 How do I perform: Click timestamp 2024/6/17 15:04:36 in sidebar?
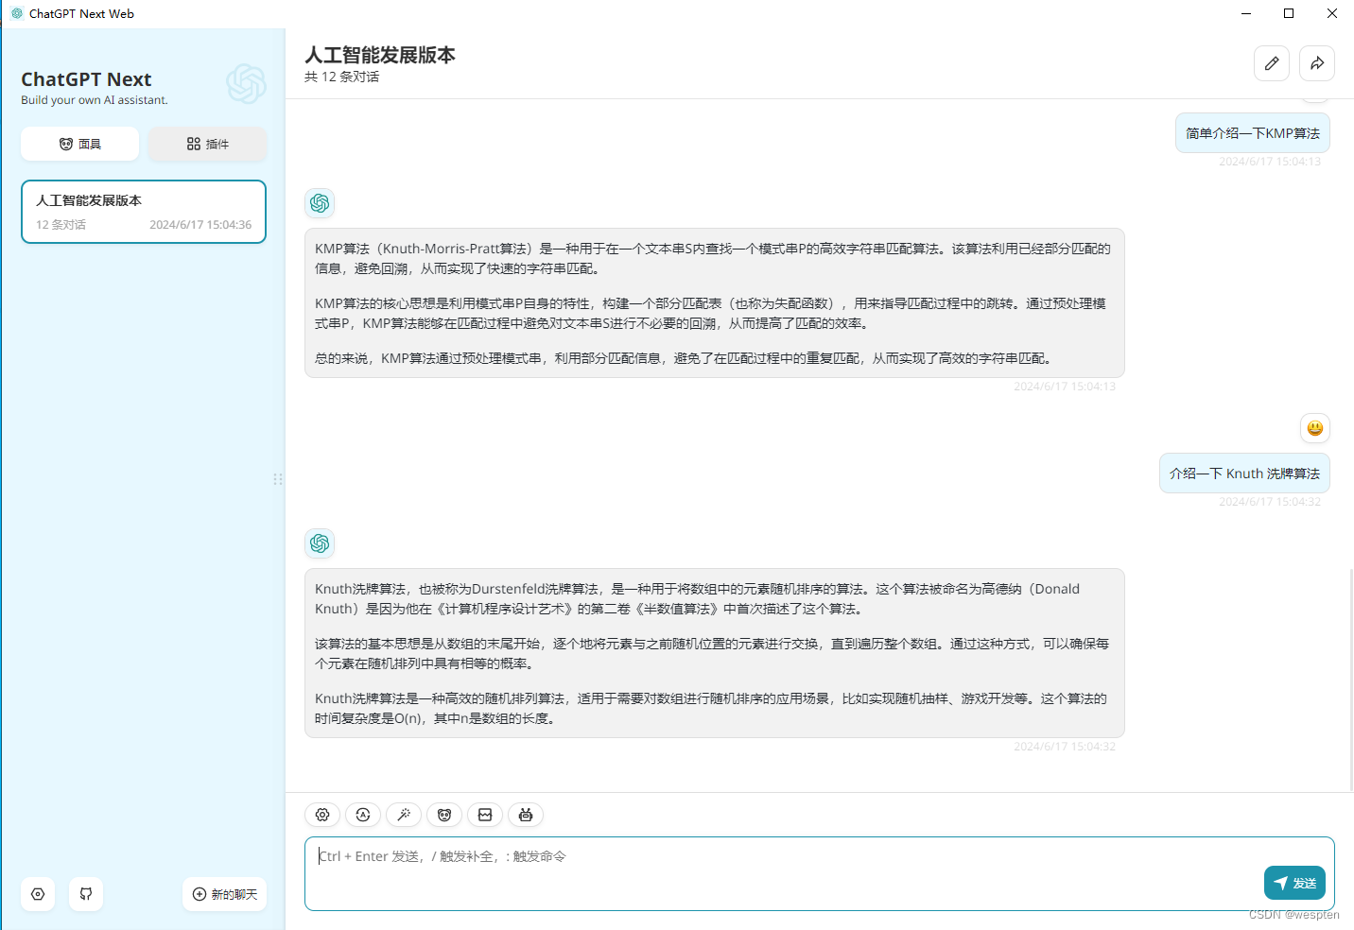point(200,225)
